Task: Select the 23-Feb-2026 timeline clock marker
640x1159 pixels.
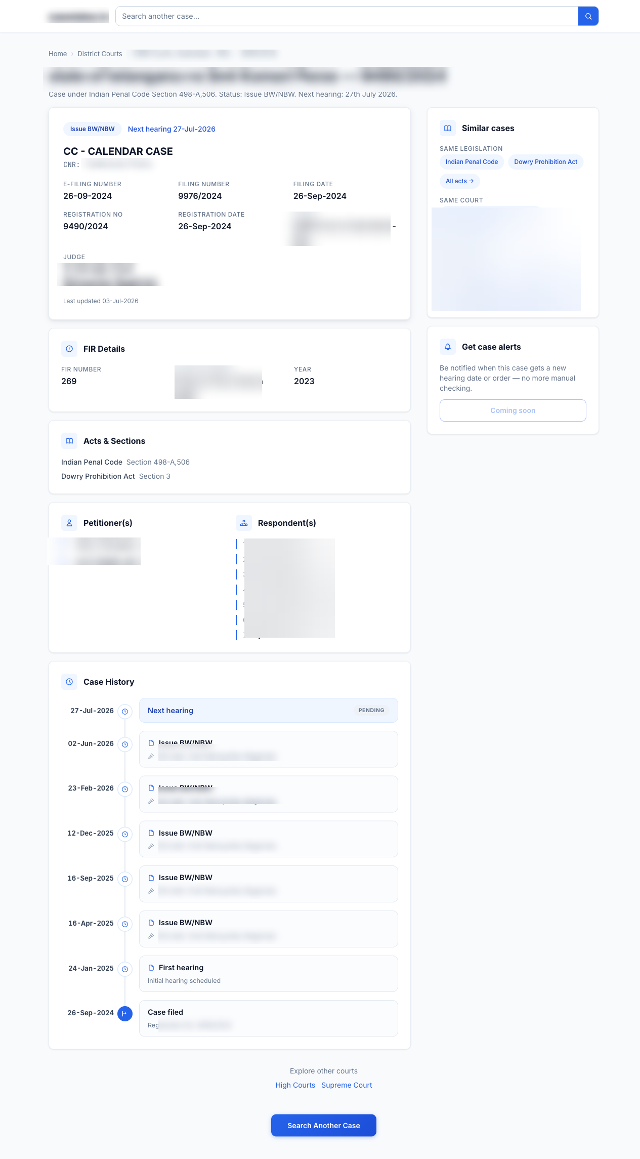Action: click(x=125, y=789)
